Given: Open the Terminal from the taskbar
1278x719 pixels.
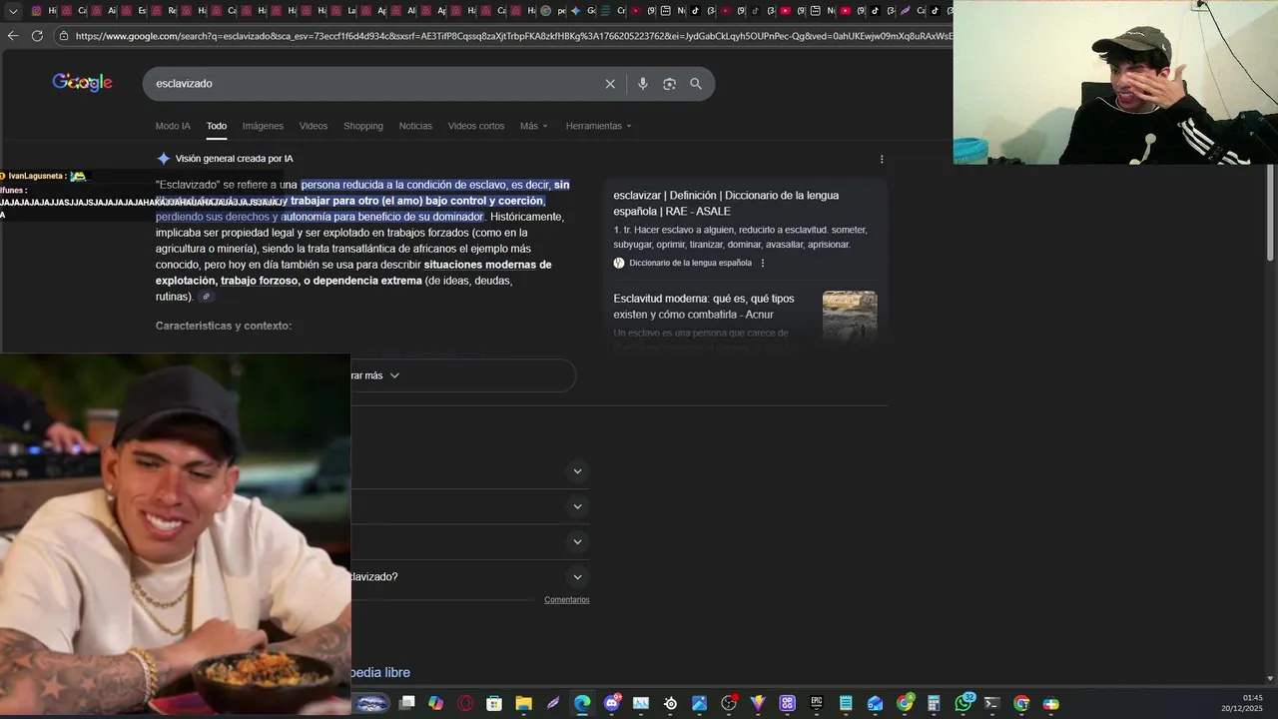Looking at the screenshot, I should [x=991, y=703].
